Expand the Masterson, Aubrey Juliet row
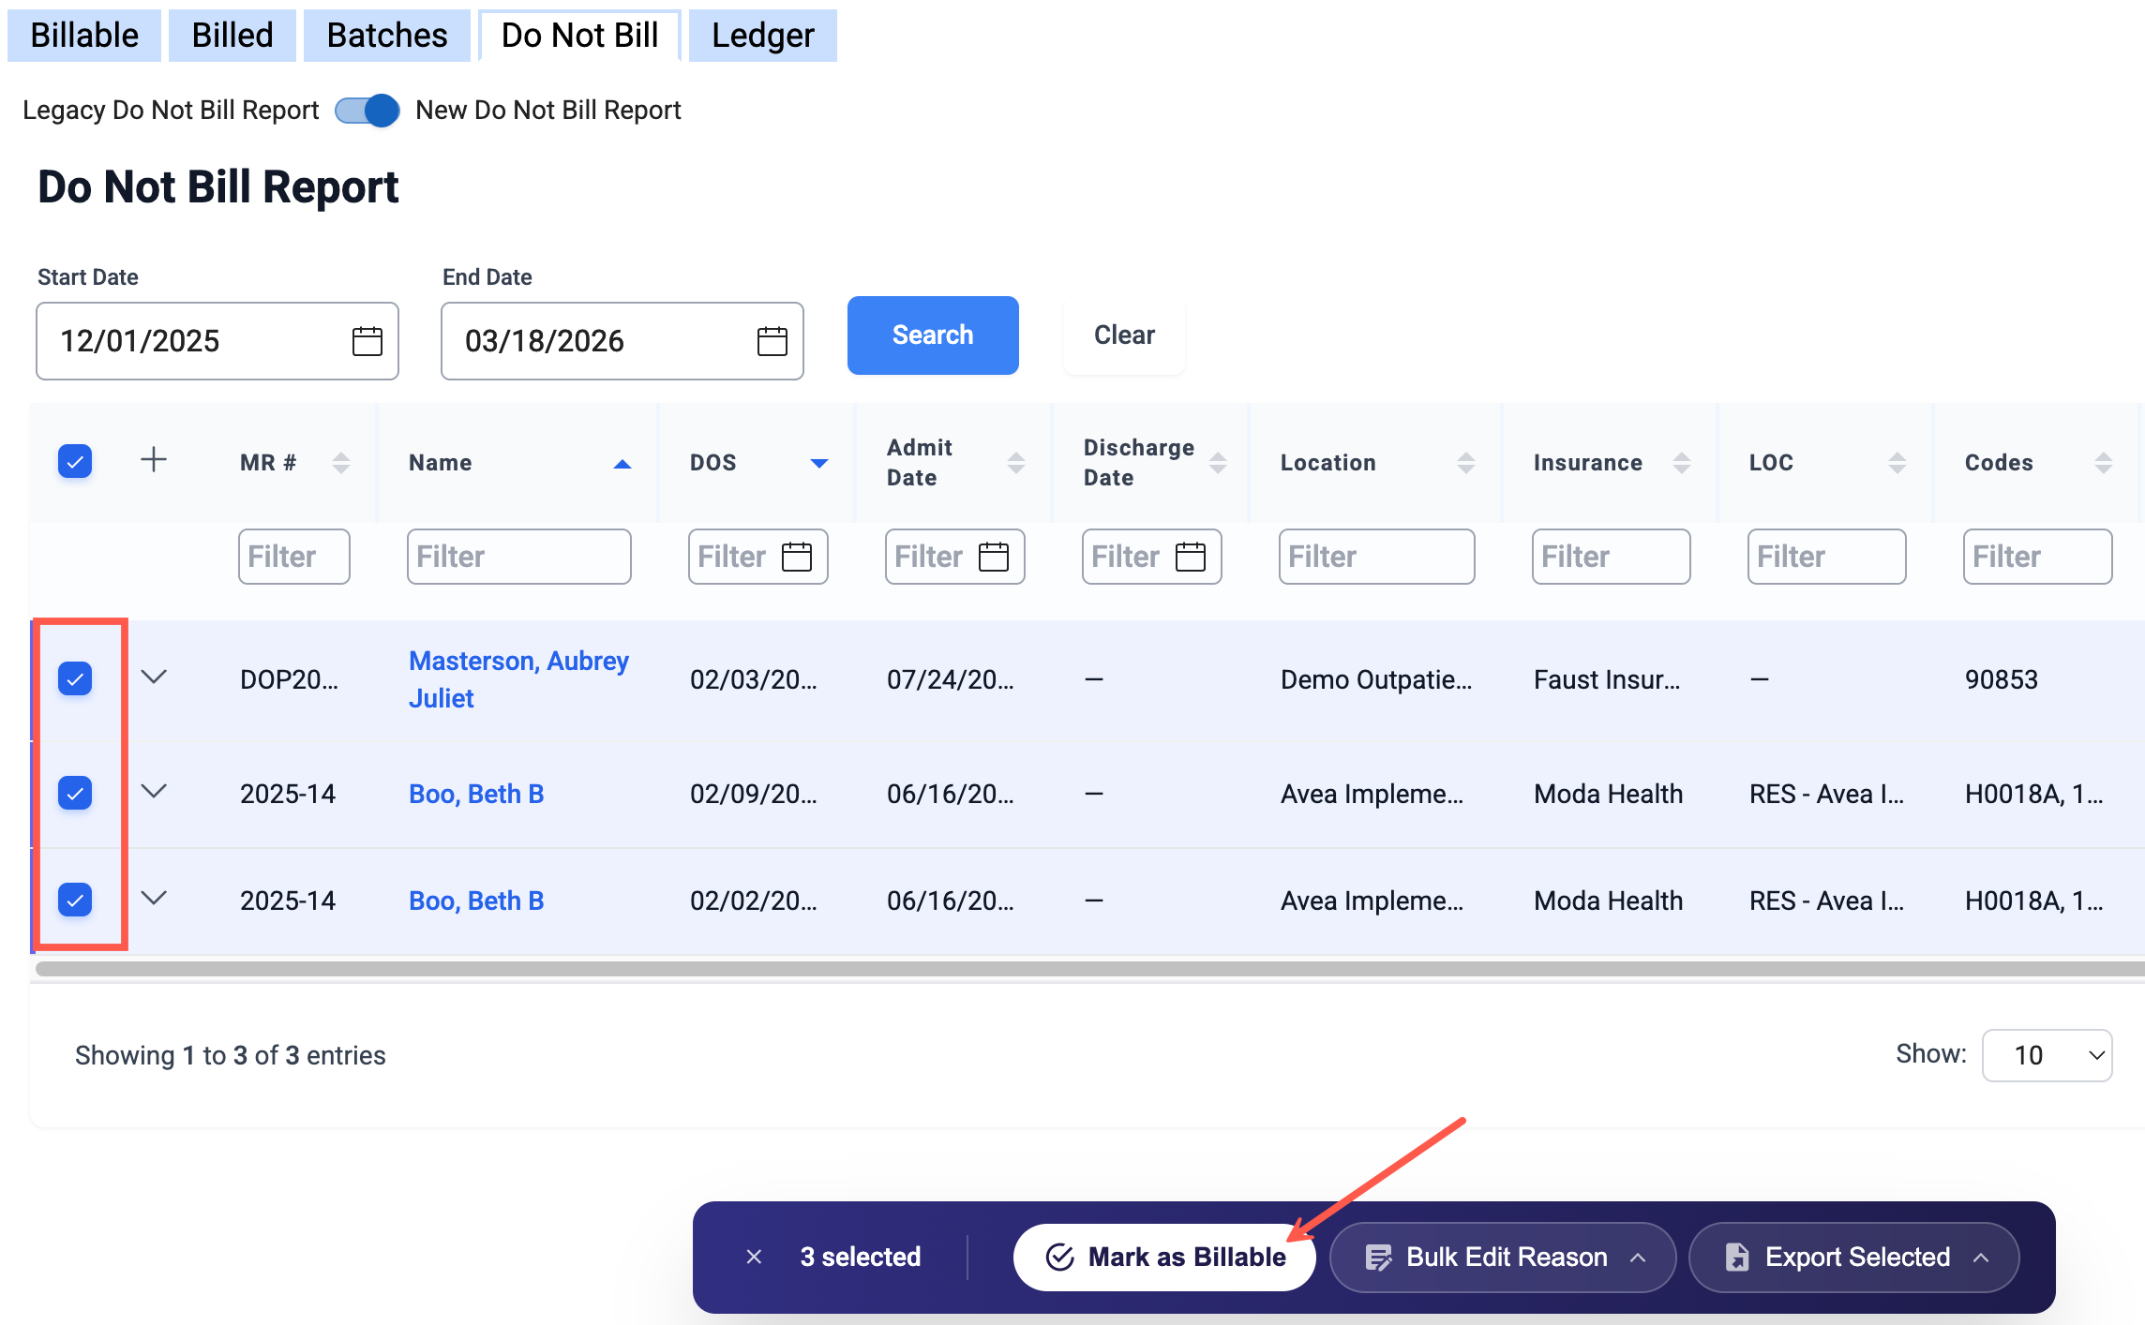 click(x=154, y=677)
